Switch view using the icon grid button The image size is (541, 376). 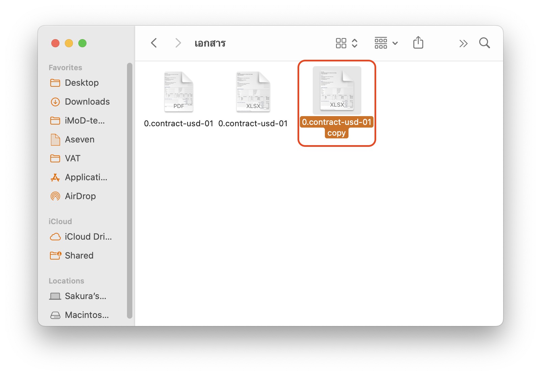point(346,43)
